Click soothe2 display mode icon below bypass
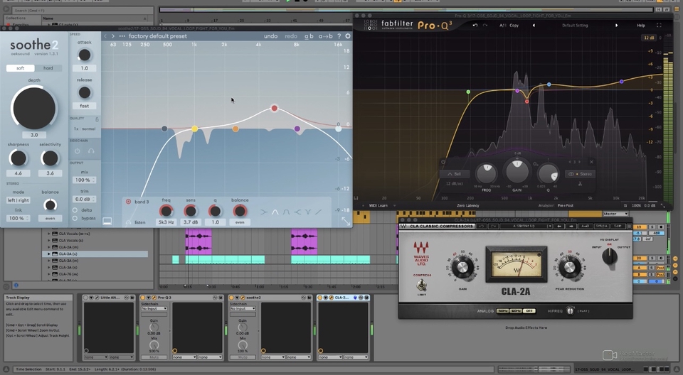This screenshot has height=375, width=683. (x=107, y=222)
